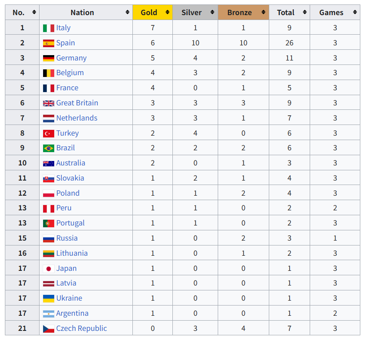
Task: Sort by Total column sort arrows
Action: point(304,12)
